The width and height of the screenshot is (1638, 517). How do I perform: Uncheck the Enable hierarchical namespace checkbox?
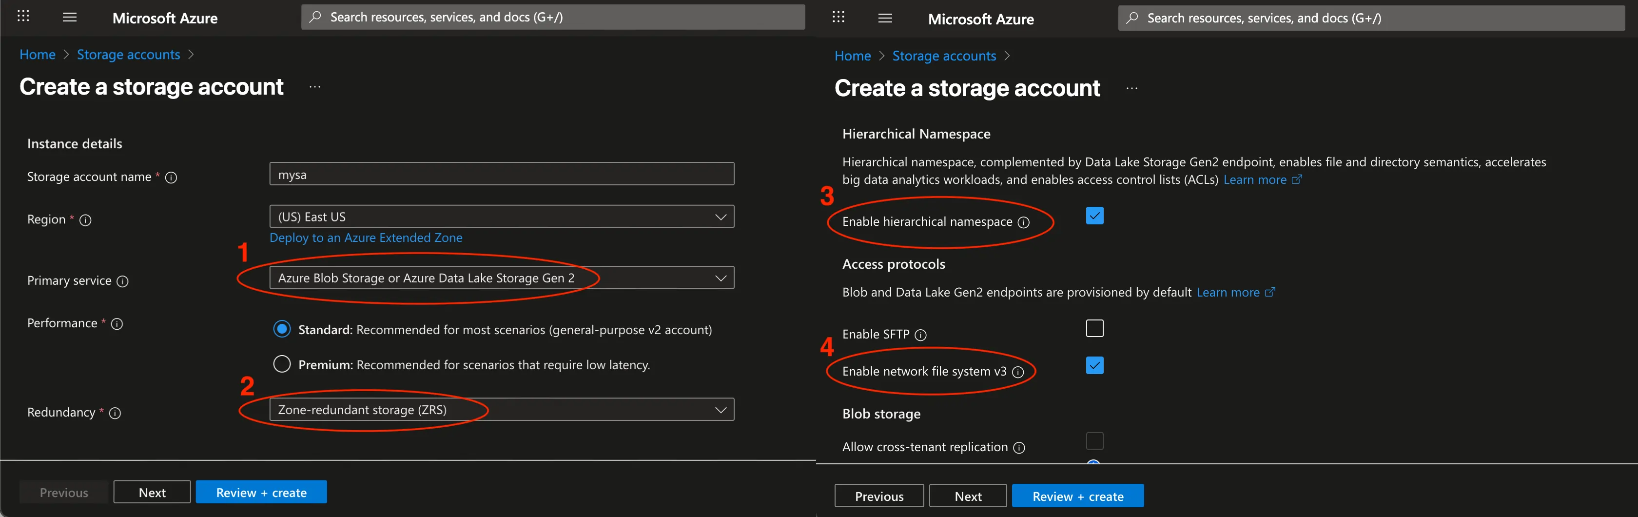tap(1094, 216)
